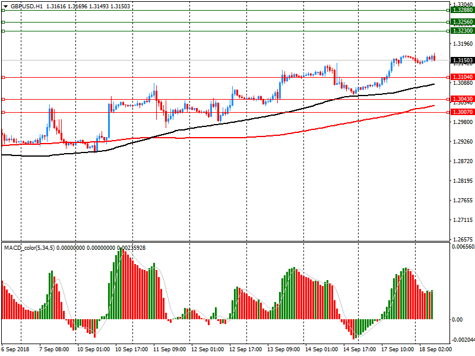Click the 1.28195 price axis value
Image resolution: width=475 pixels, height=356 pixels.
tap(463, 181)
